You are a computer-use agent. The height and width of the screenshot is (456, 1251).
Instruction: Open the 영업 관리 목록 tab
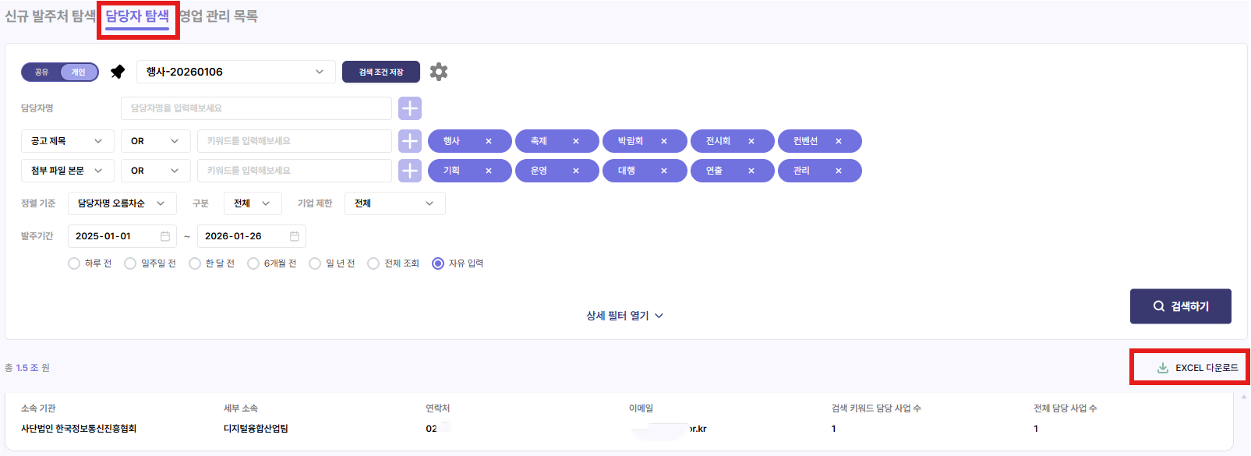point(219,16)
